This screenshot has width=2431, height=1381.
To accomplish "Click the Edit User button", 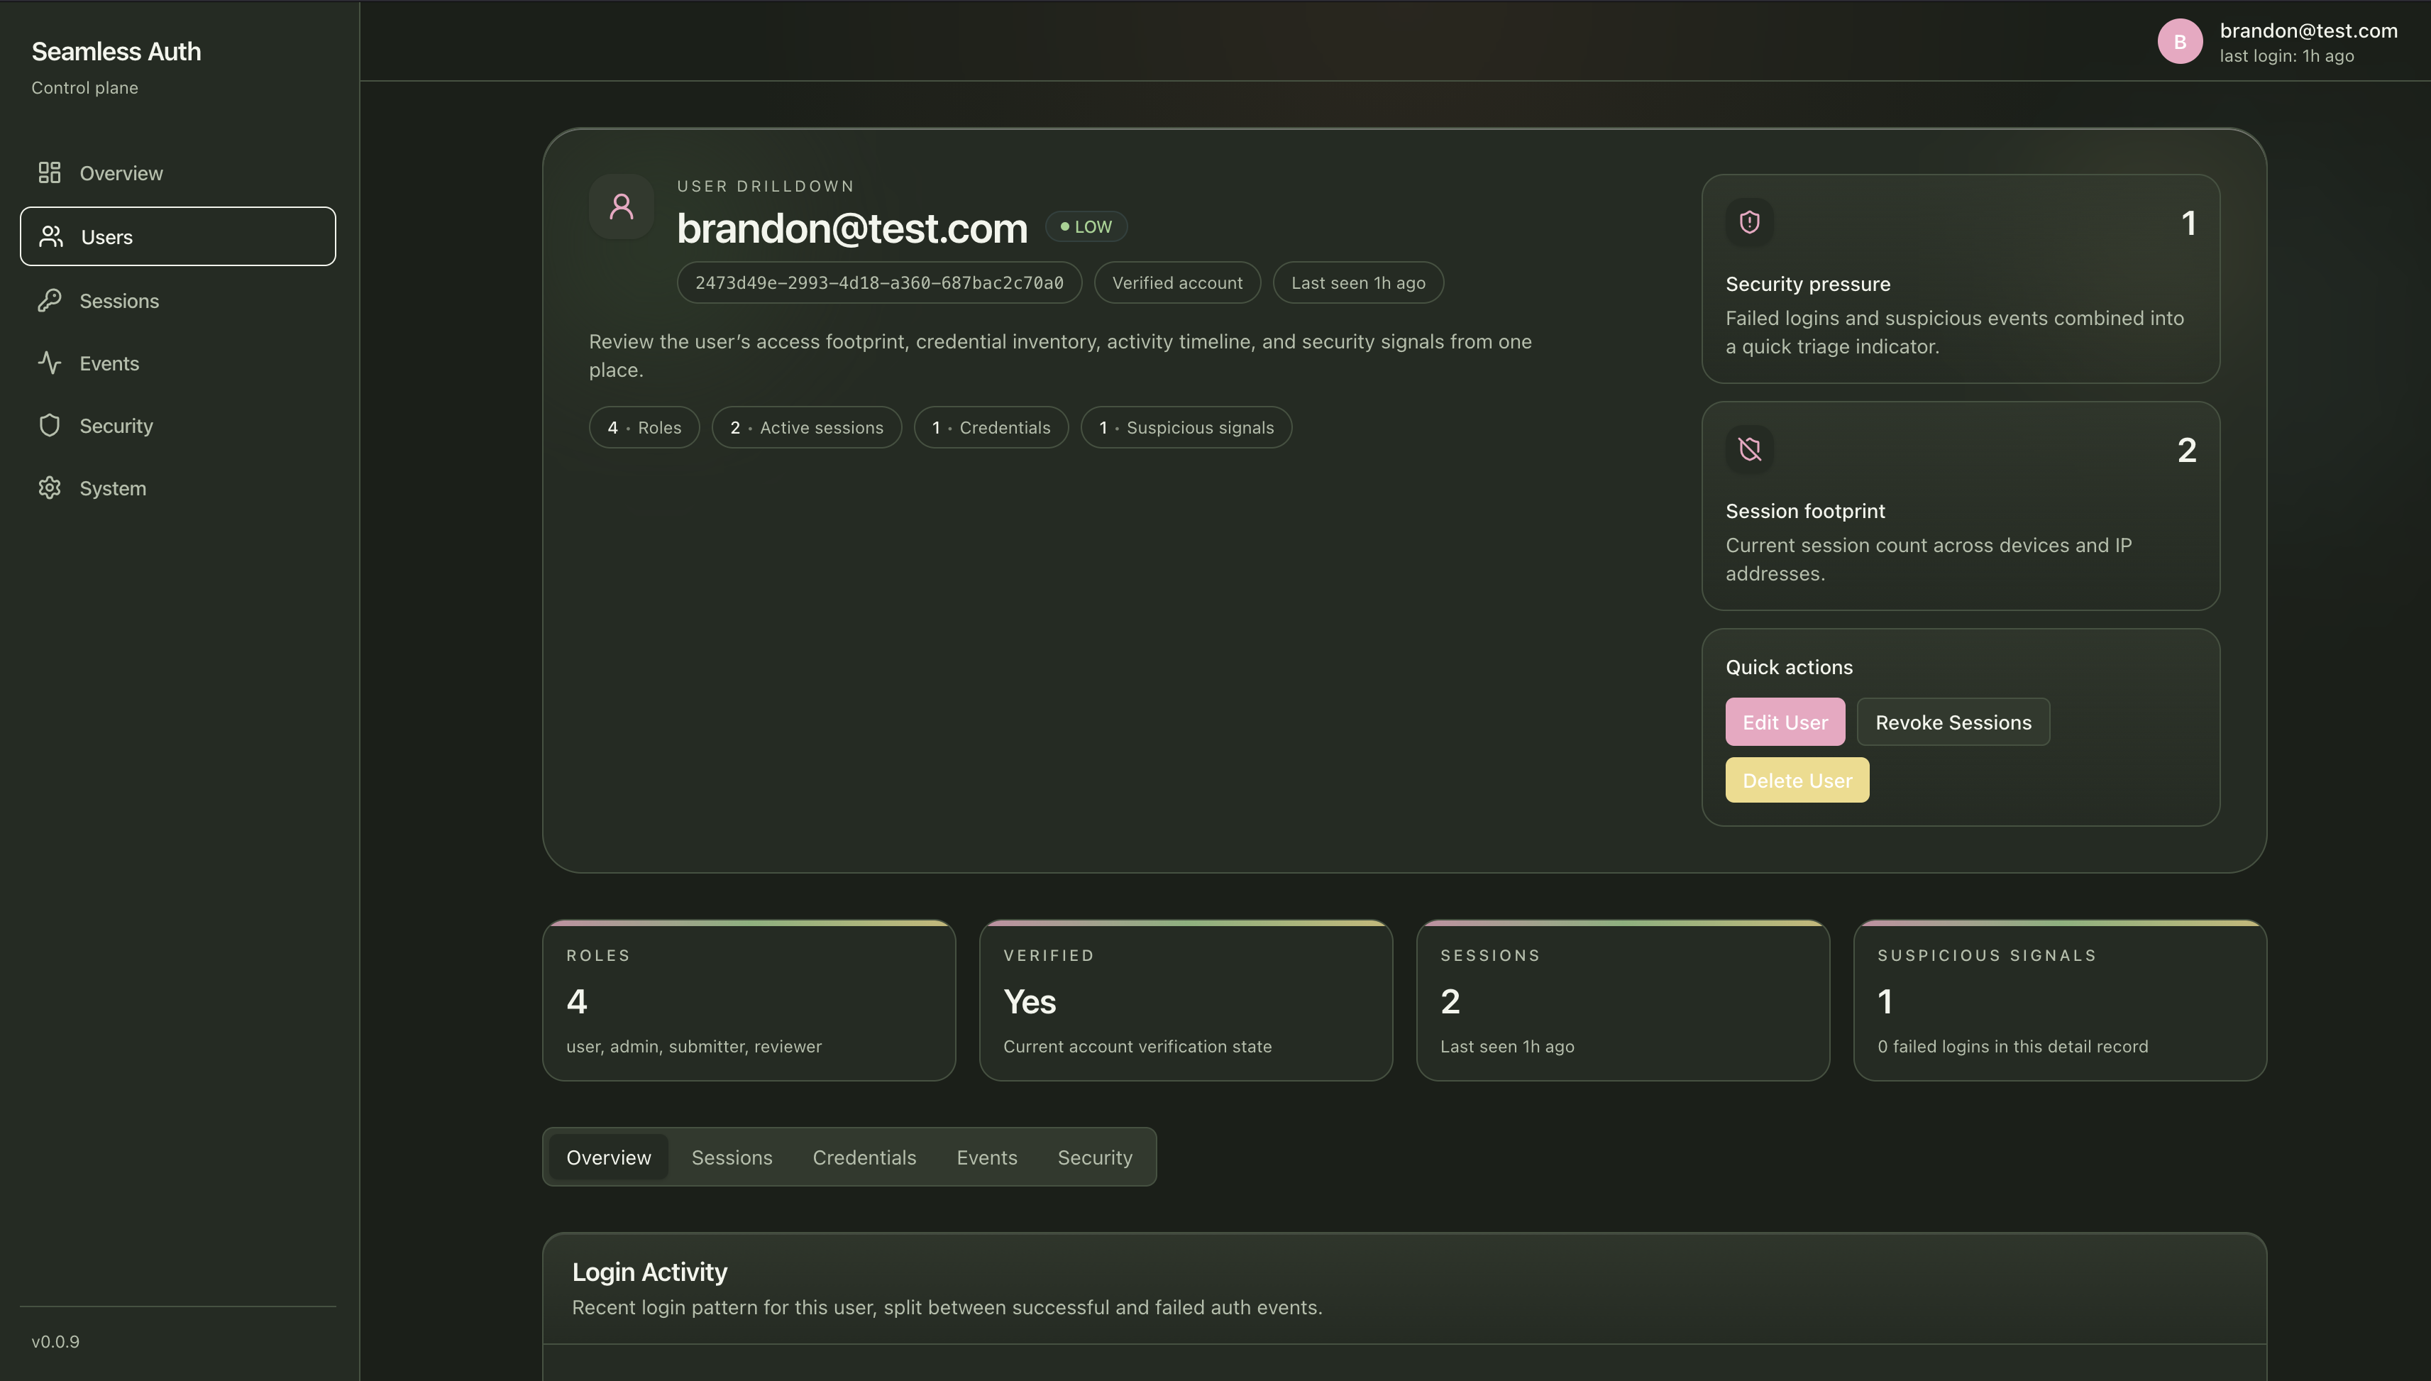I will [1785, 722].
